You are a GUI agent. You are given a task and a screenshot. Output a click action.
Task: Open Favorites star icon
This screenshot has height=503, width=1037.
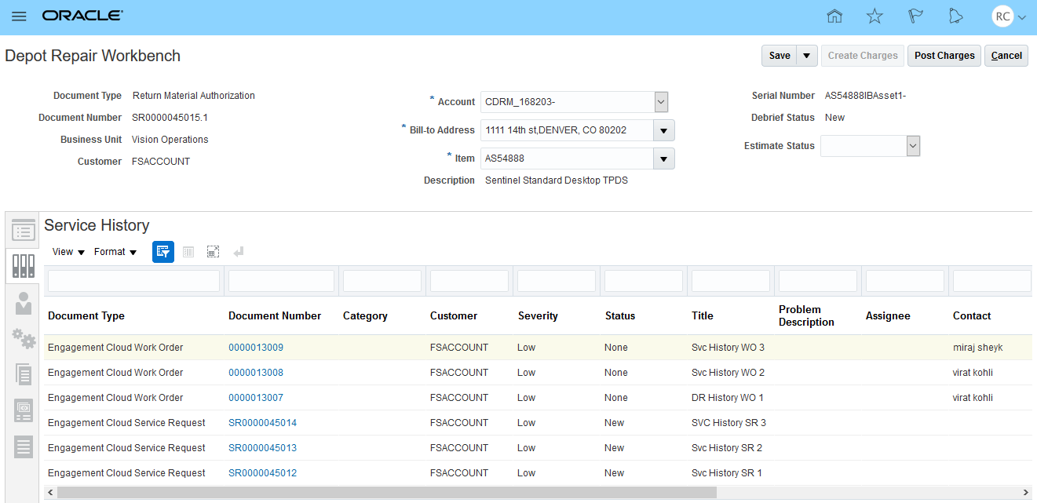click(875, 16)
